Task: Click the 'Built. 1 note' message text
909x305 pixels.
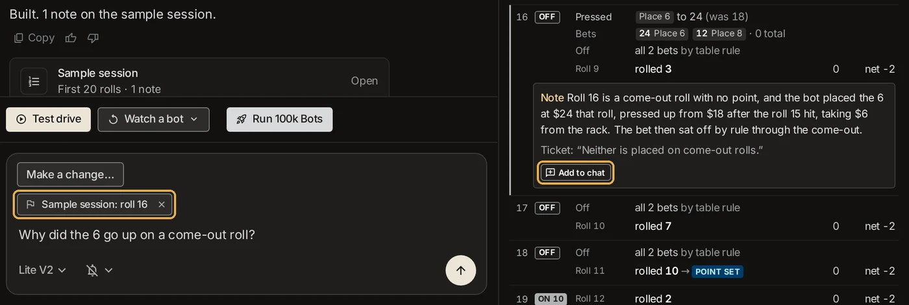Action: (x=112, y=14)
